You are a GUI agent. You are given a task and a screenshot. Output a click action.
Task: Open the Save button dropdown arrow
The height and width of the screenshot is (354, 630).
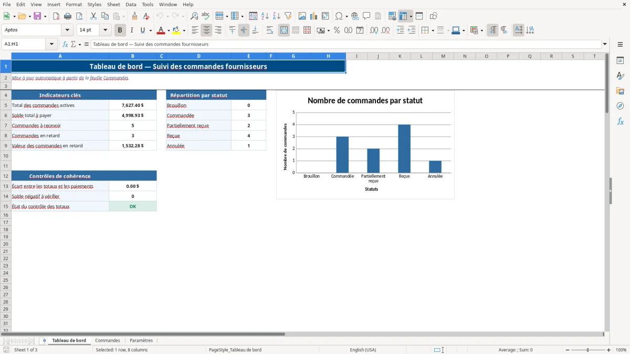(x=45, y=16)
